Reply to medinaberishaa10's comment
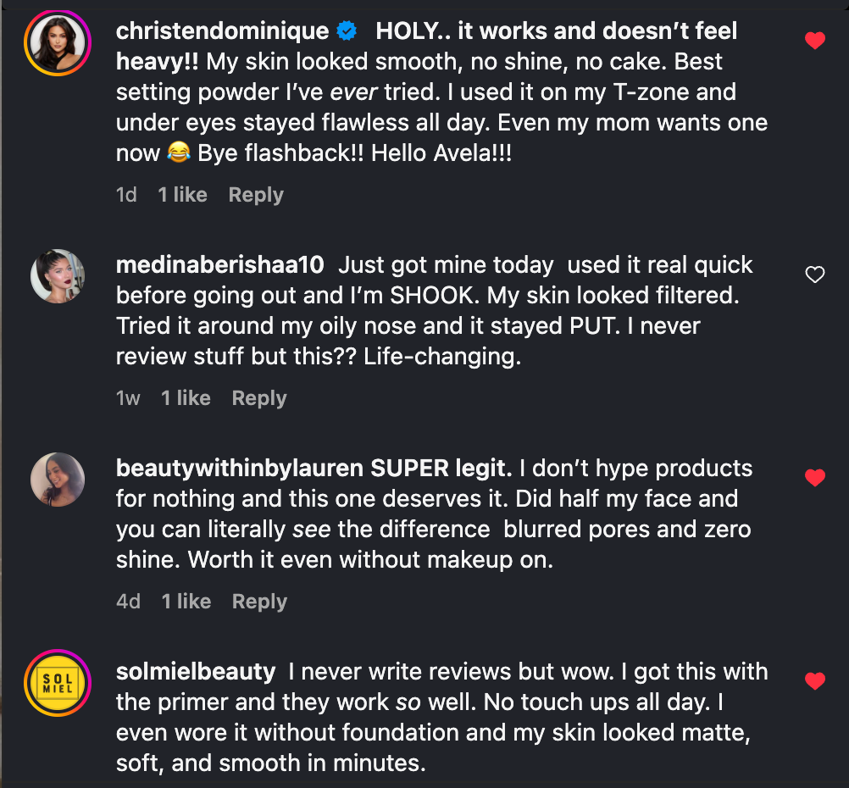The height and width of the screenshot is (788, 849). 259,398
